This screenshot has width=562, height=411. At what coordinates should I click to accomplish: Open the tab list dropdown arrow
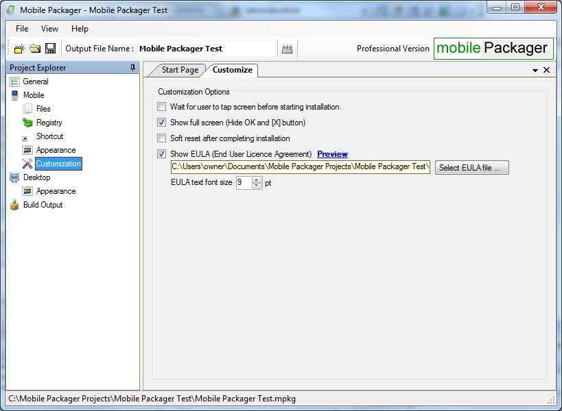[x=535, y=70]
